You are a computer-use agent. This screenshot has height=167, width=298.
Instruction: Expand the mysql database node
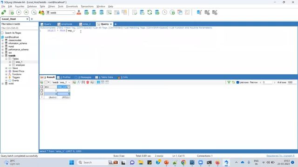coord(3,46)
